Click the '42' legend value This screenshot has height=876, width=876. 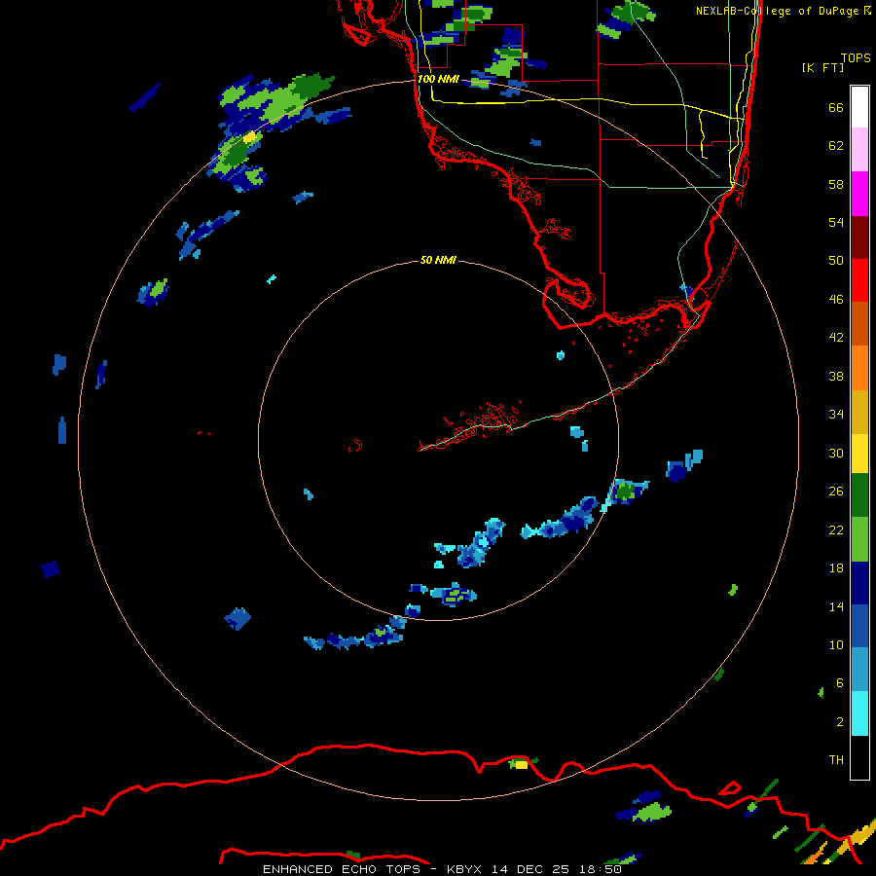(x=836, y=338)
